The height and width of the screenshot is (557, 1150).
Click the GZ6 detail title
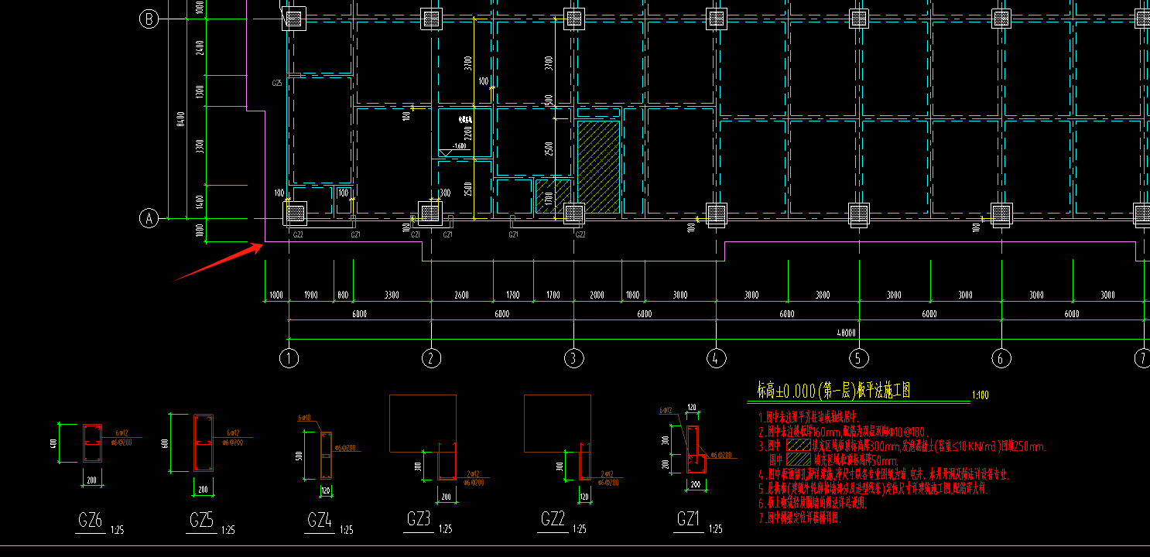tap(91, 521)
